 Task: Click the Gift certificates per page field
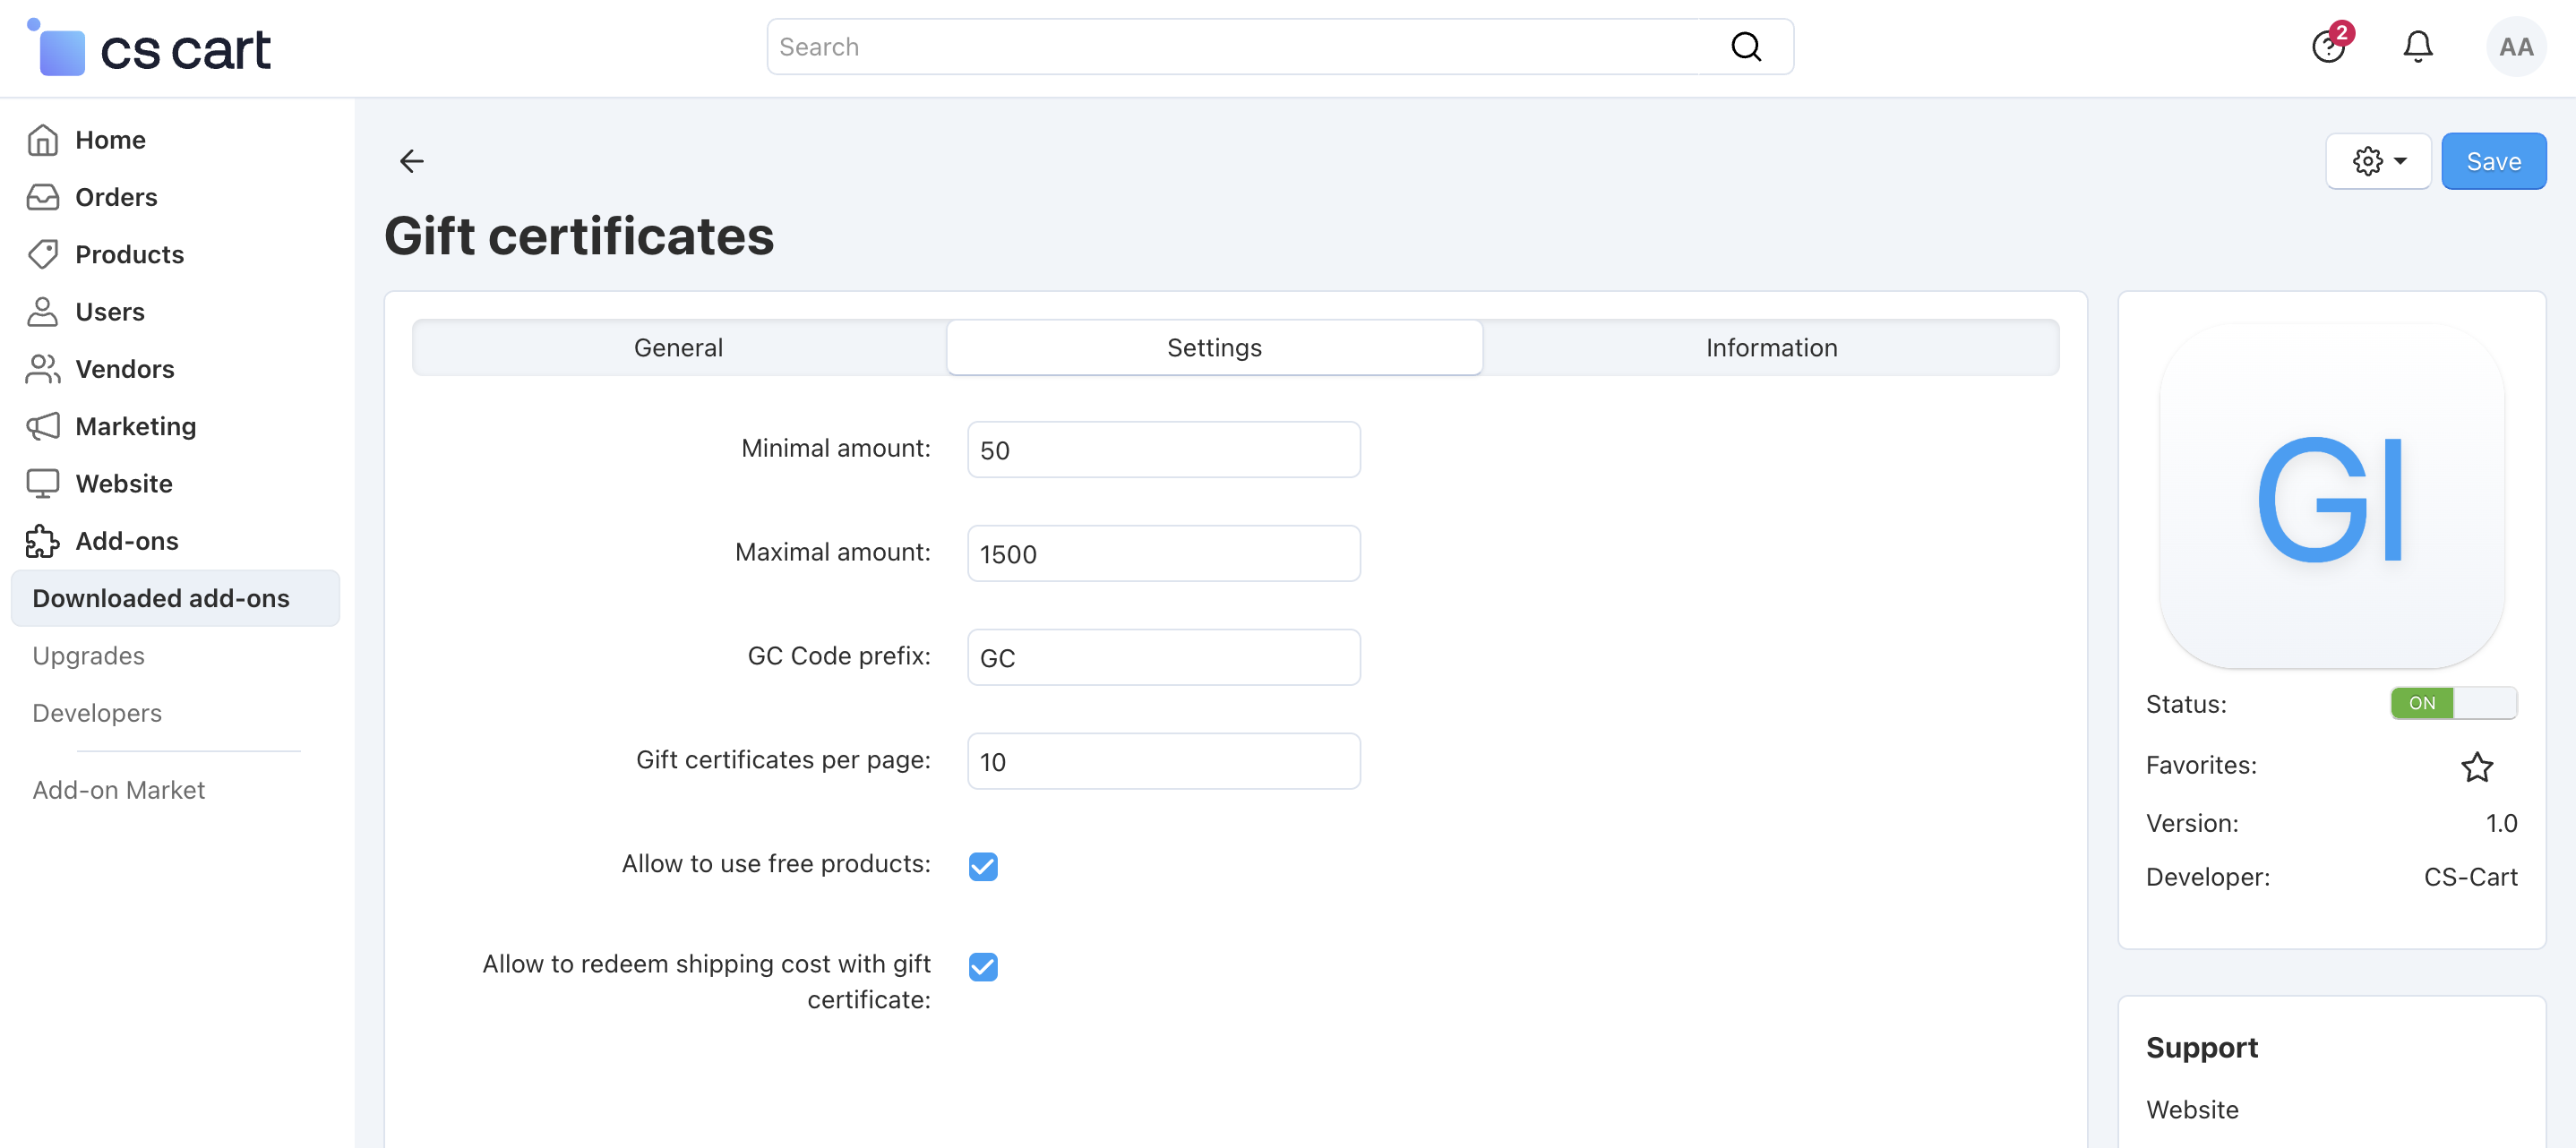point(1164,762)
